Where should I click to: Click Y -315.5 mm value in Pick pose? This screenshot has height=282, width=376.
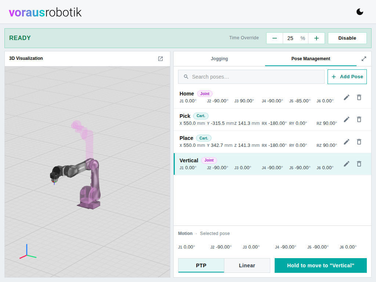point(220,123)
